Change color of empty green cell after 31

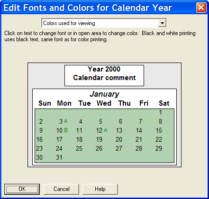(84, 158)
